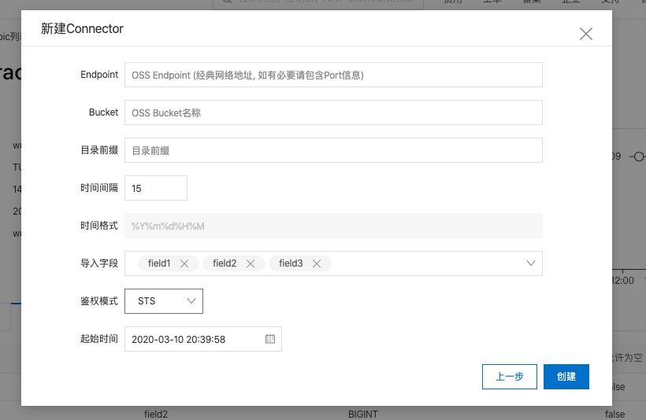Open the calendar picker for 起始时间
The image size is (646, 420).
click(270, 339)
